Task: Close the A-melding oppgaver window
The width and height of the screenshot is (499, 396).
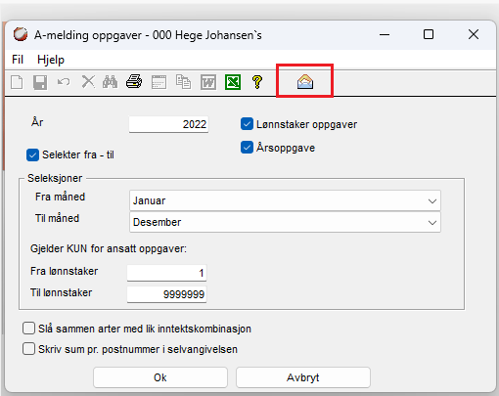Action: [x=474, y=34]
